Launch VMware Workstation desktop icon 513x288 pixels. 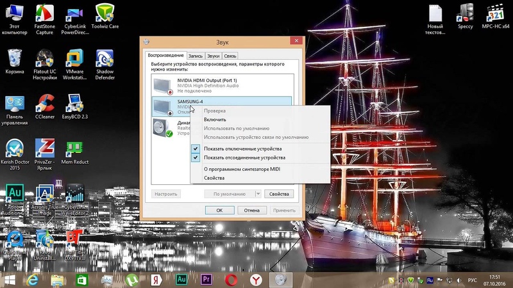(x=74, y=65)
